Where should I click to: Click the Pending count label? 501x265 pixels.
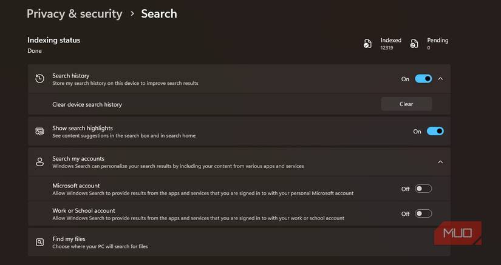438,40
